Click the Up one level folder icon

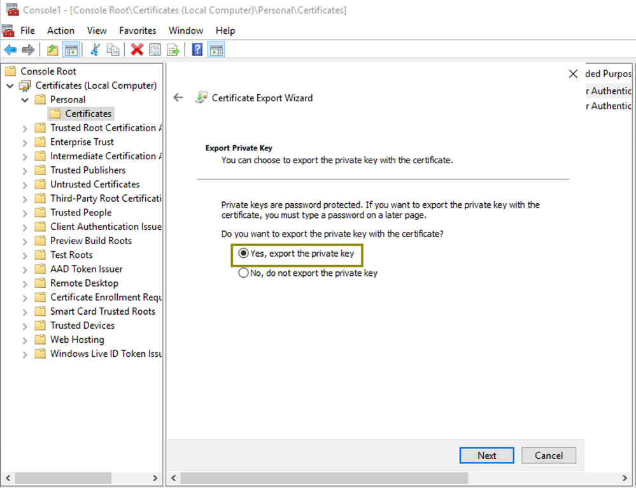53,50
